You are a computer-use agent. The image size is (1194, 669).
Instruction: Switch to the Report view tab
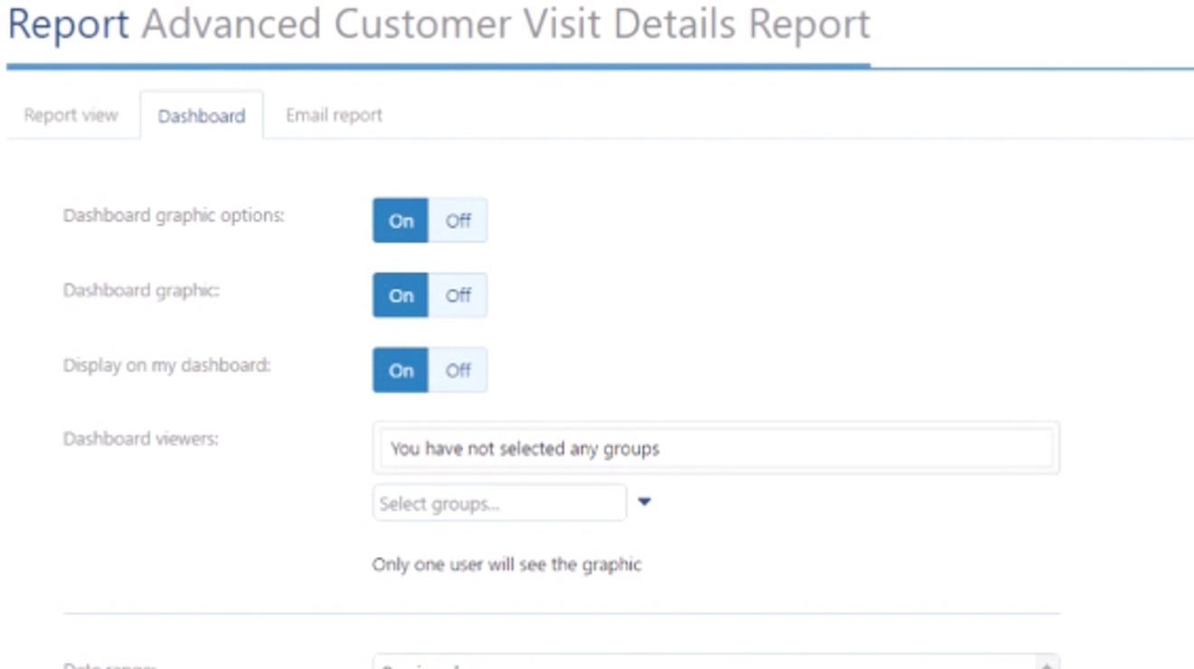tap(71, 115)
